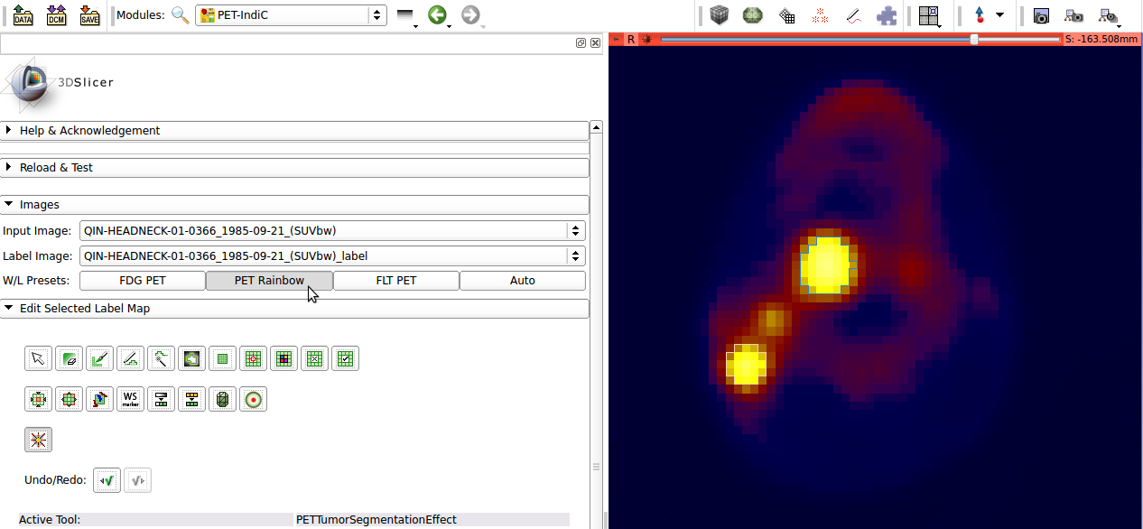This screenshot has width=1143, height=529.
Task: Toggle the PET Rainbow preset button
Action: click(269, 281)
